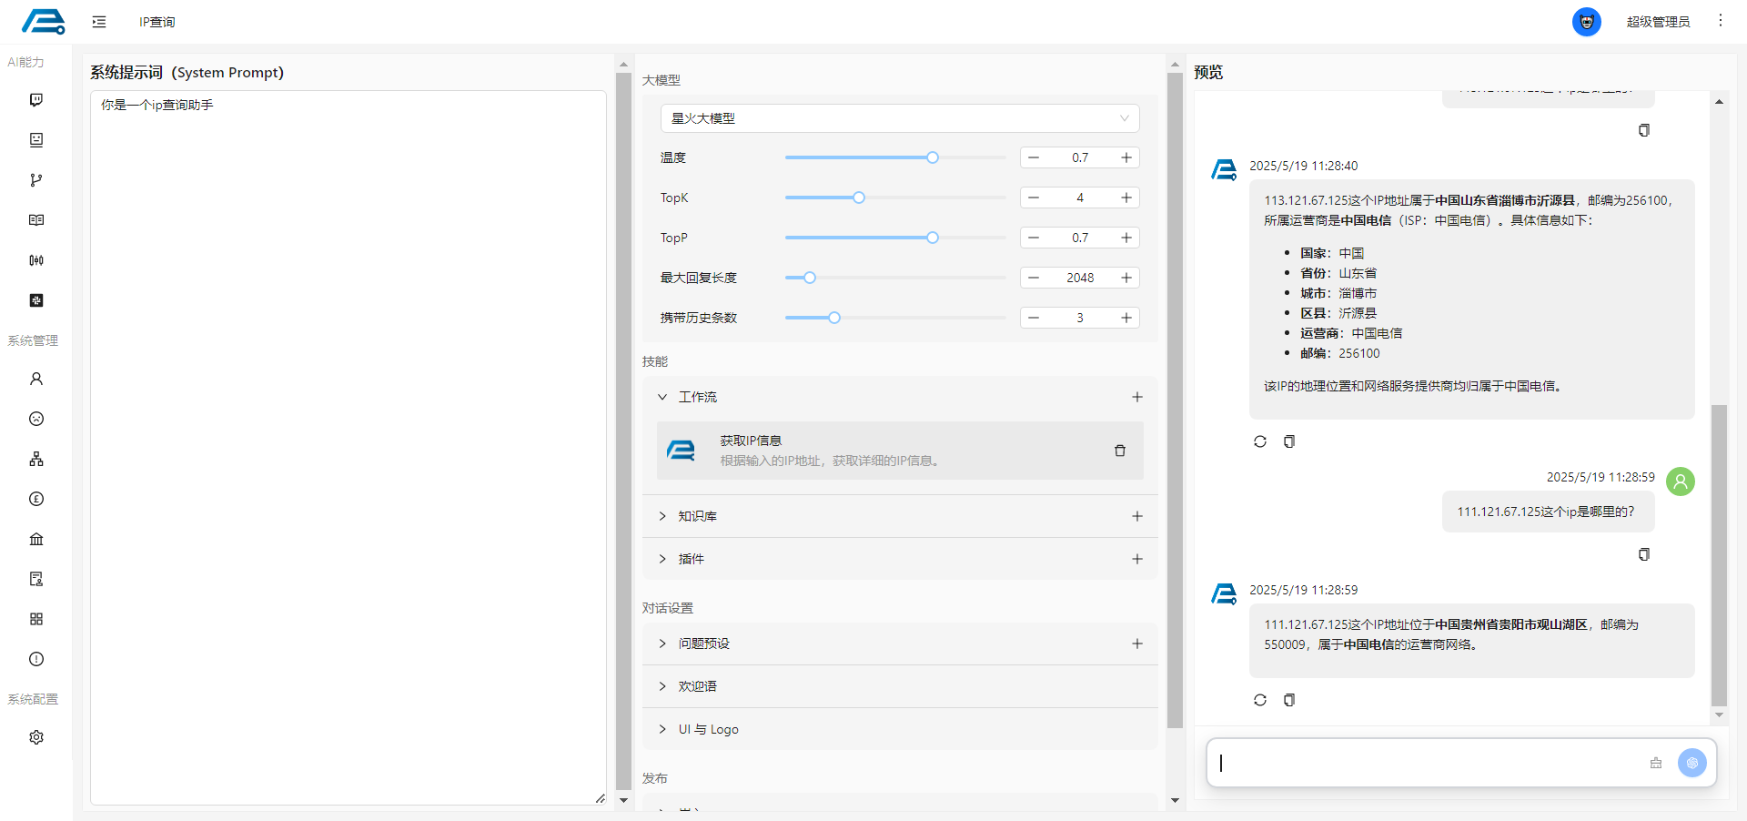
Task: Increase the 温度 value with plus button
Action: click(1126, 157)
